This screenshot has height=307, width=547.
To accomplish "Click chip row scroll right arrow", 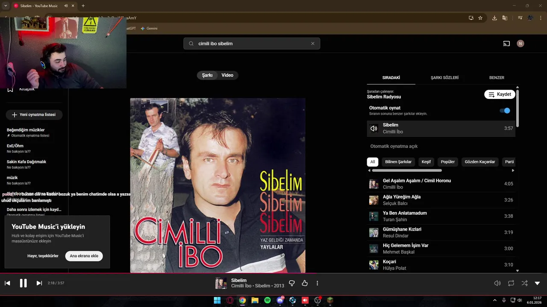I will pyautogui.click(x=513, y=171).
